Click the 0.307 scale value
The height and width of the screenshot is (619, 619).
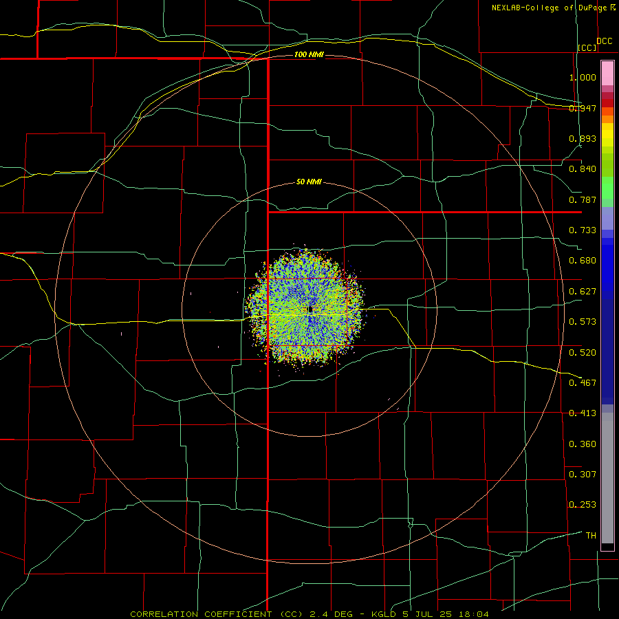tap(583, 475)
